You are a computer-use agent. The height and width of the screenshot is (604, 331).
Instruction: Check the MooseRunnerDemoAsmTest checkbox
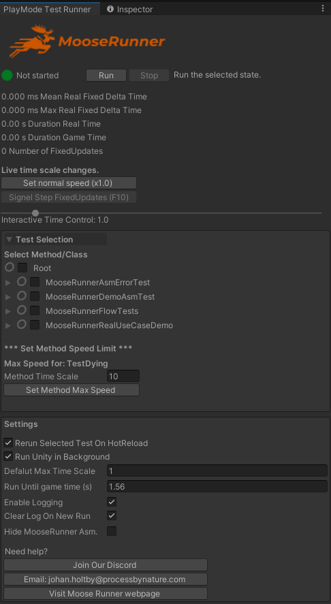pyautogui.click(x=35, y=297)
